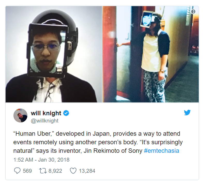Click the Twitter bird logo
Image resolution: width=203 pixels, height=188 pixels.
coord(187,113)
